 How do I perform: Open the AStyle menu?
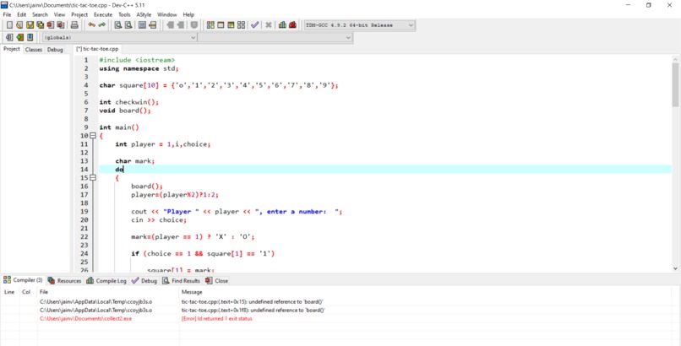[x=144, y=14]
